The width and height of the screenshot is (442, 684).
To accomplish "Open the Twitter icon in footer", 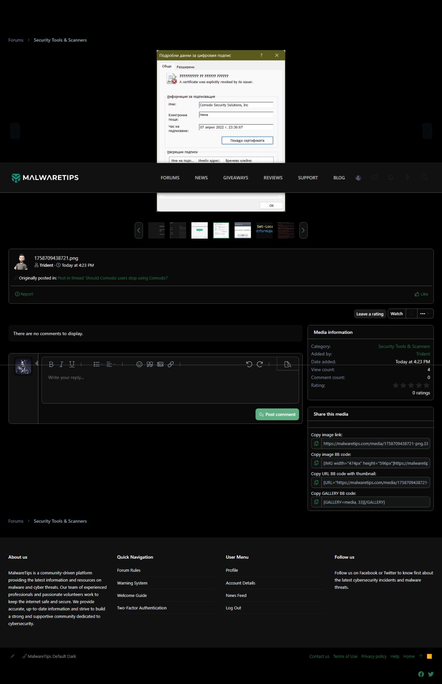I will point(431,674).
